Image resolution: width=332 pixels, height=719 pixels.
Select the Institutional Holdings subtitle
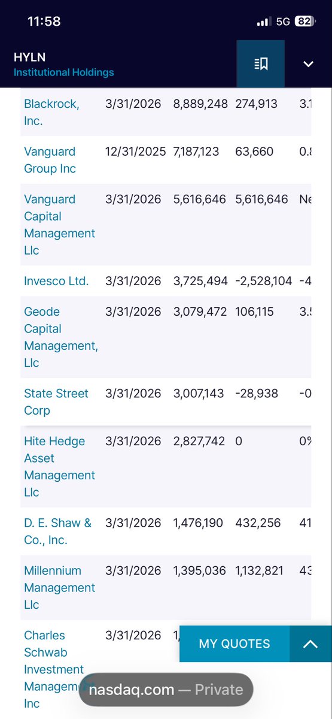(63, 72)
